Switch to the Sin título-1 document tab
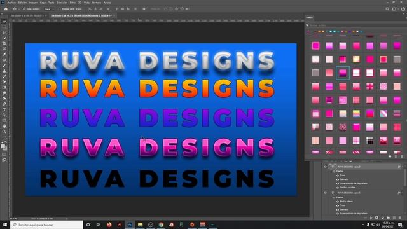This screenshot has height=229, width=407. (27, 15)
